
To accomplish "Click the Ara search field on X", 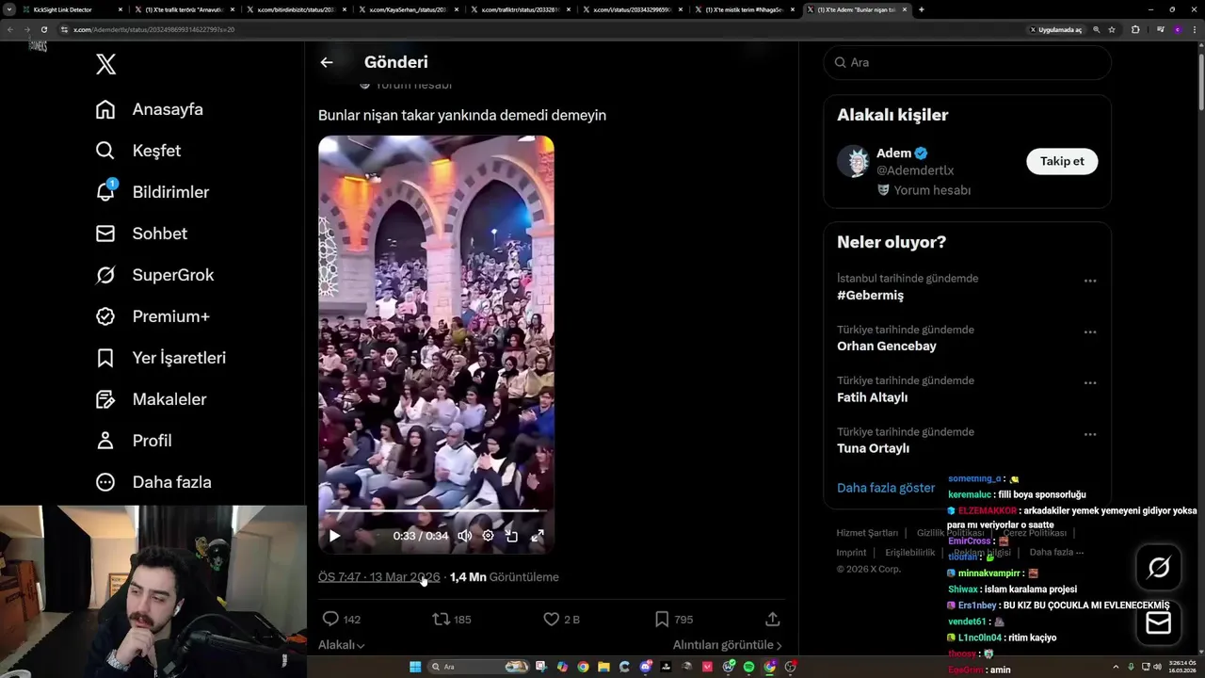I will click(x=967, y=62).
